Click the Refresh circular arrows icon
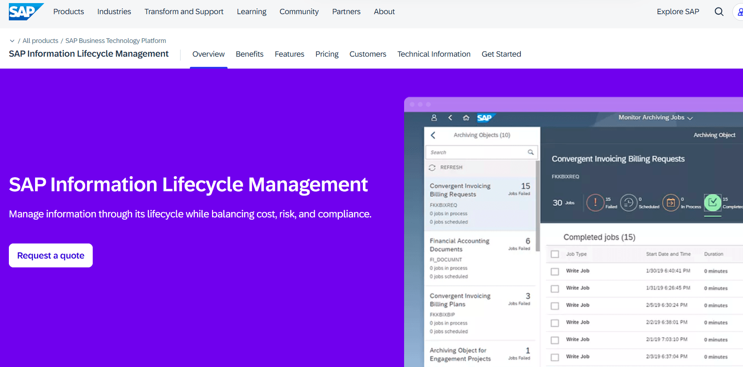The image size is (743, 367). pos(432,168)
